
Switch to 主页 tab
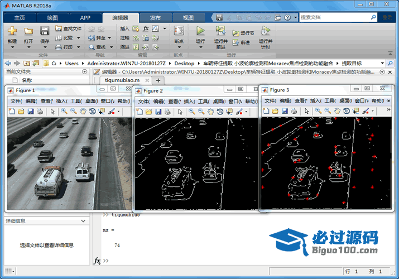(20, 17)
